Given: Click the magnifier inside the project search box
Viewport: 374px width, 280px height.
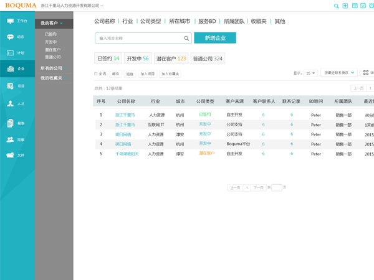Looking at the screenshot, I should point(186,39).
